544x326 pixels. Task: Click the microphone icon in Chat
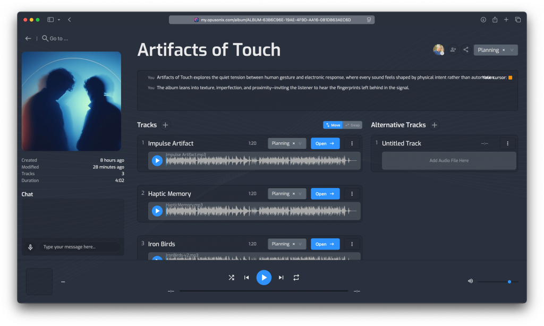pyautogui.click(x=30, y=247)
